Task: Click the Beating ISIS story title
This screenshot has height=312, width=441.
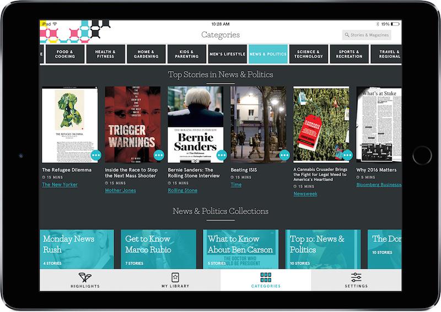Action: [244, 170]
